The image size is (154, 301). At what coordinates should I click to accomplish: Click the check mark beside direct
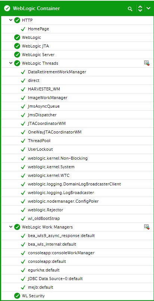[x=23, y=80]
